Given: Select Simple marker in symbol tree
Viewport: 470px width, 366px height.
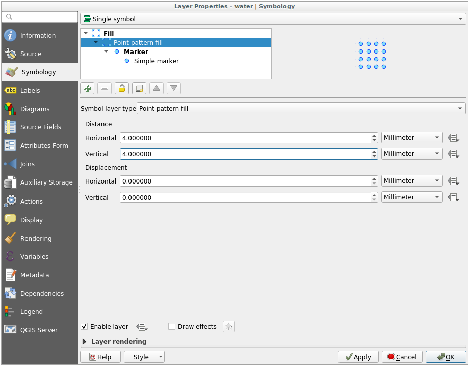Looking at the screenshot, I should pyautogui.click(x=156, y=61).
